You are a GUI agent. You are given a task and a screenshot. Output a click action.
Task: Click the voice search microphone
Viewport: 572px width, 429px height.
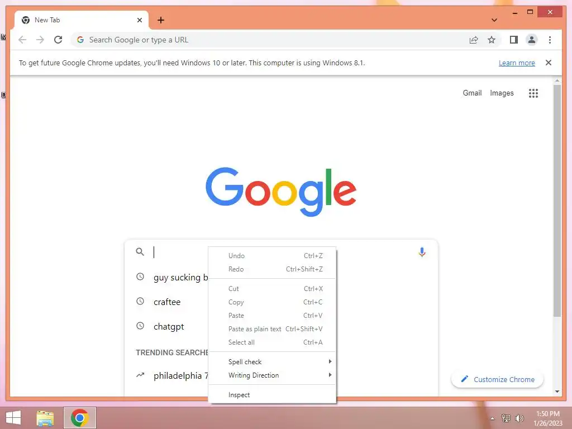coord(422,252)
